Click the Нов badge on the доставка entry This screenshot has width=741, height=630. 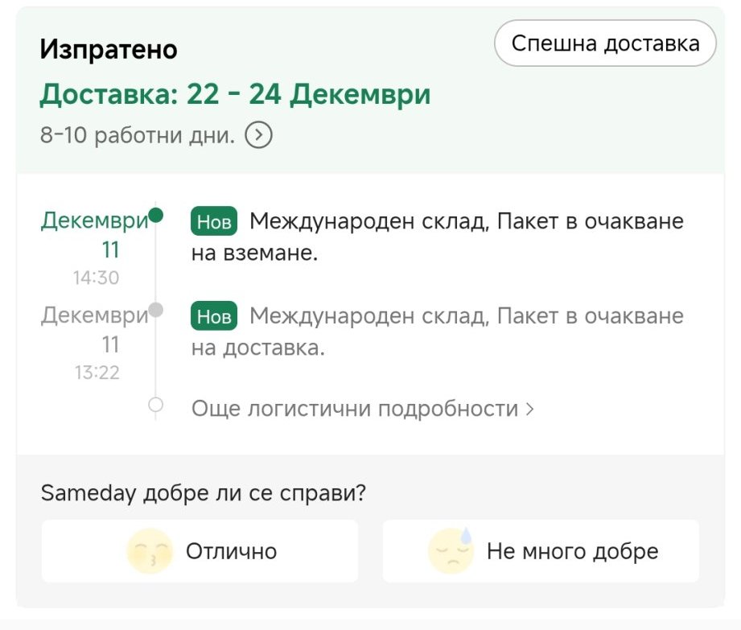tap(214, 316)
